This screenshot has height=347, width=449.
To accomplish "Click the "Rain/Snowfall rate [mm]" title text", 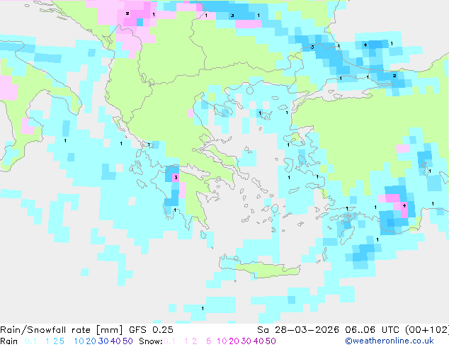I will click(62, 330).
